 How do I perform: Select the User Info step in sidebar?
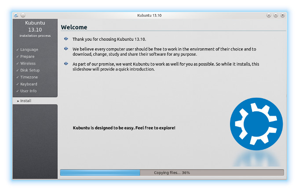[x=26, y=91]
